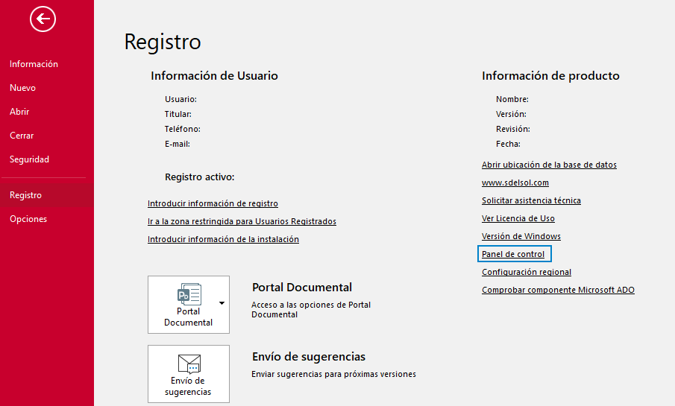675x406 pixels.
Task: Visit the www.sdelsol.com link
Action: click(x=515, y=183)
